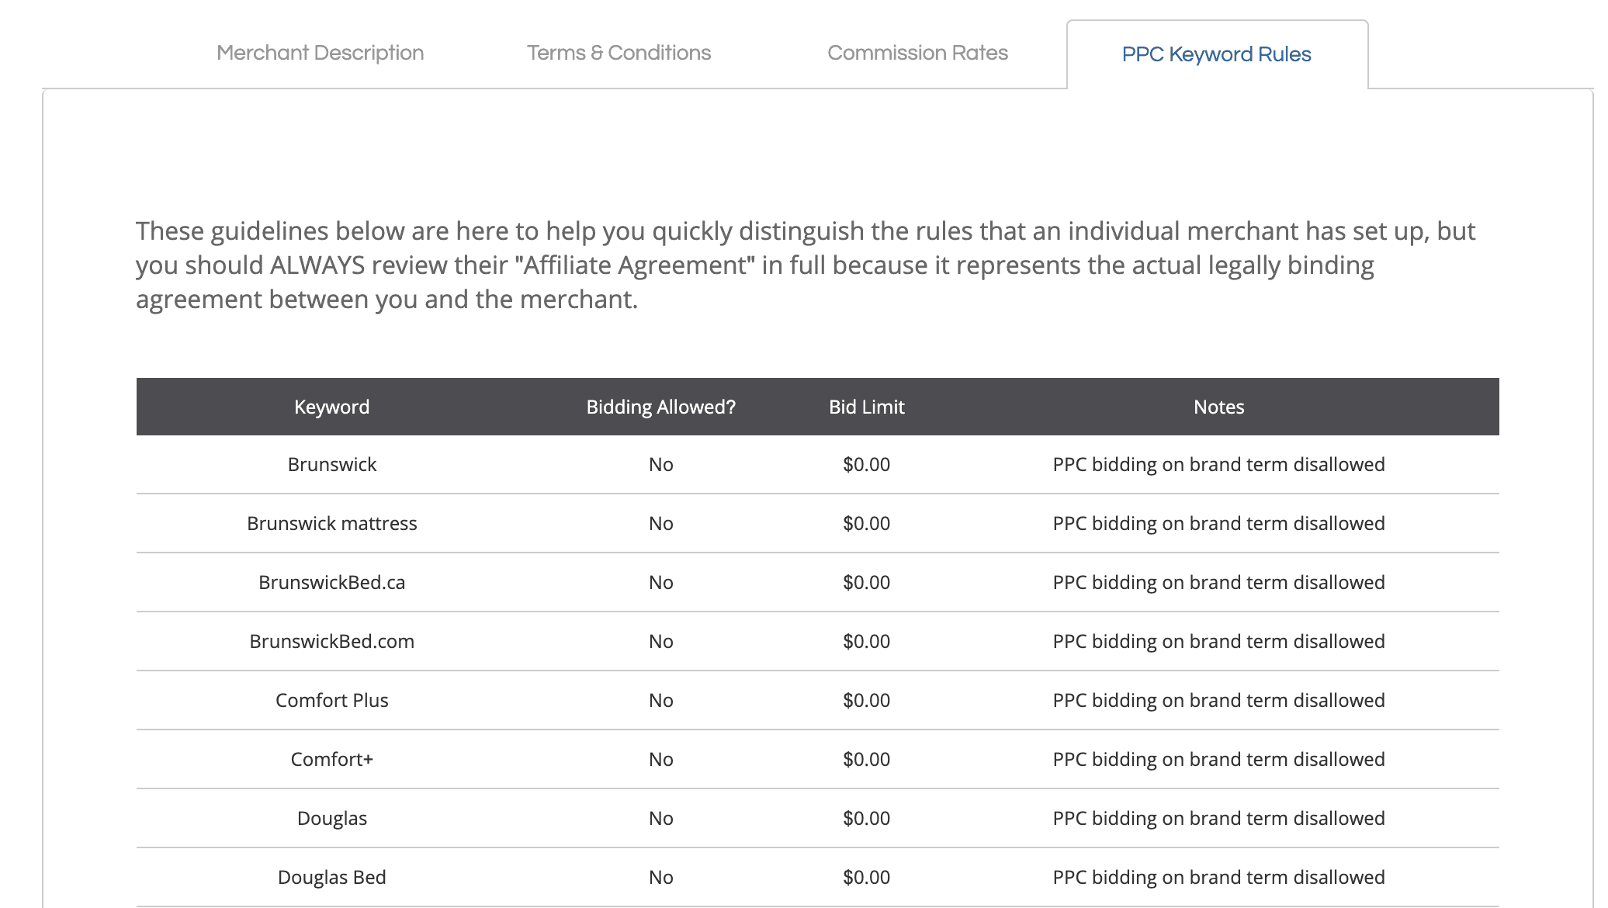Select the Comfort+ keyword cell

(331, 759)
